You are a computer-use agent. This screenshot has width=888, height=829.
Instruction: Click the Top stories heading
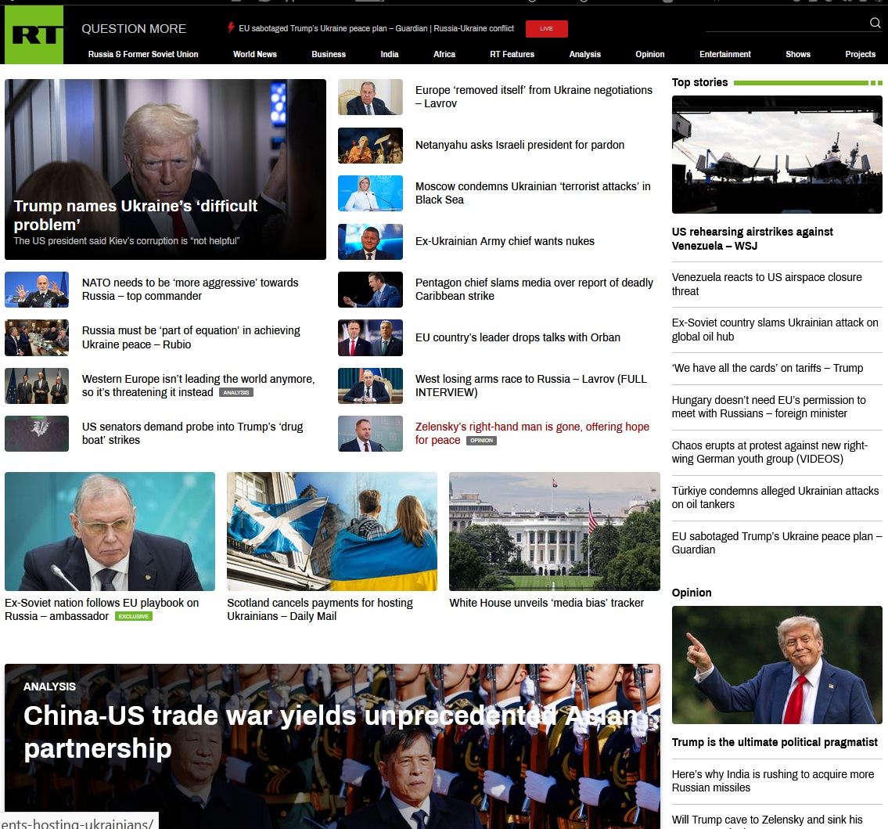point(699,82)
